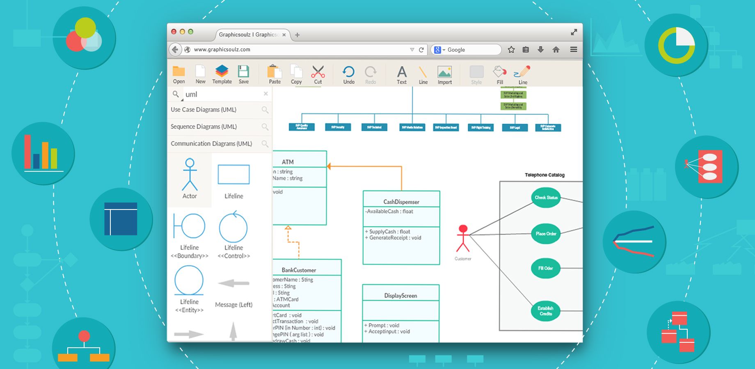Click the Establish Credits use case
755x369 pixels.
[546, 311]
